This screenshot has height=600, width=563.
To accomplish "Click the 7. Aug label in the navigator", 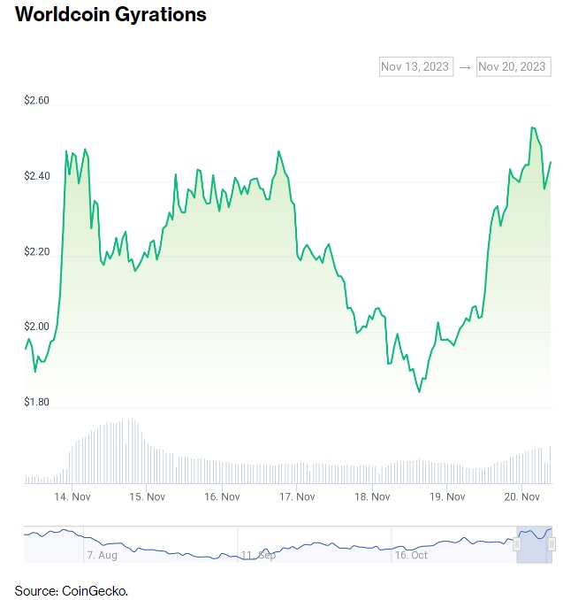I will [102, 555].
